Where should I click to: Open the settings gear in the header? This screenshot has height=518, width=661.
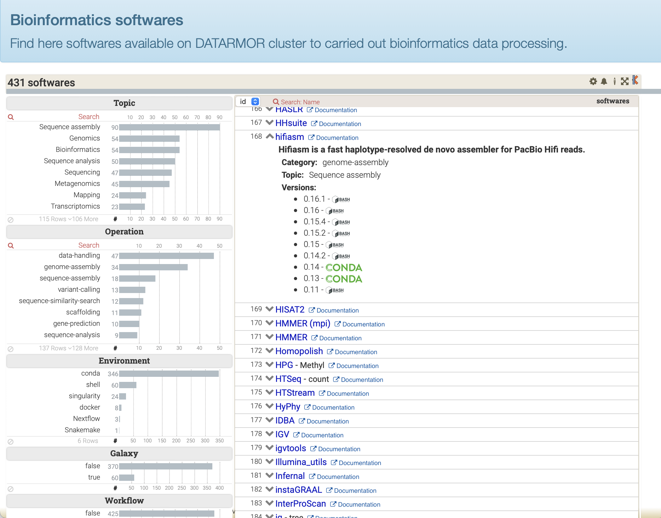click(593, 82)
